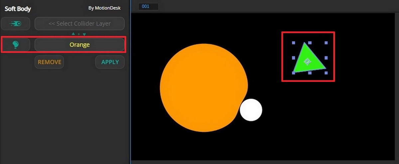The height and width of the screenshot is (164, 399).
Task: Click the REMOVE button
Action: click(x=50, y=62)
